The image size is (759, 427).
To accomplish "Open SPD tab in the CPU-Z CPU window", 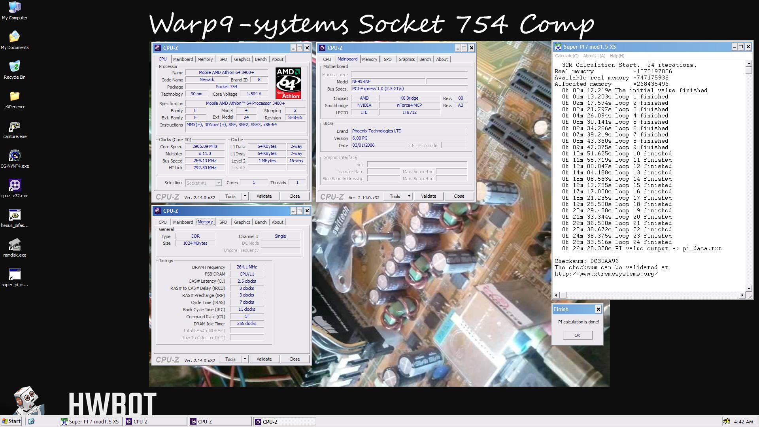I will [223, 59].
